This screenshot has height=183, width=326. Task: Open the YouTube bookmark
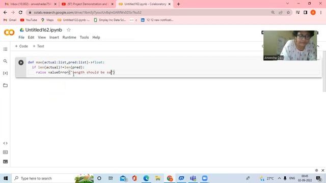[x=29, y=20]
